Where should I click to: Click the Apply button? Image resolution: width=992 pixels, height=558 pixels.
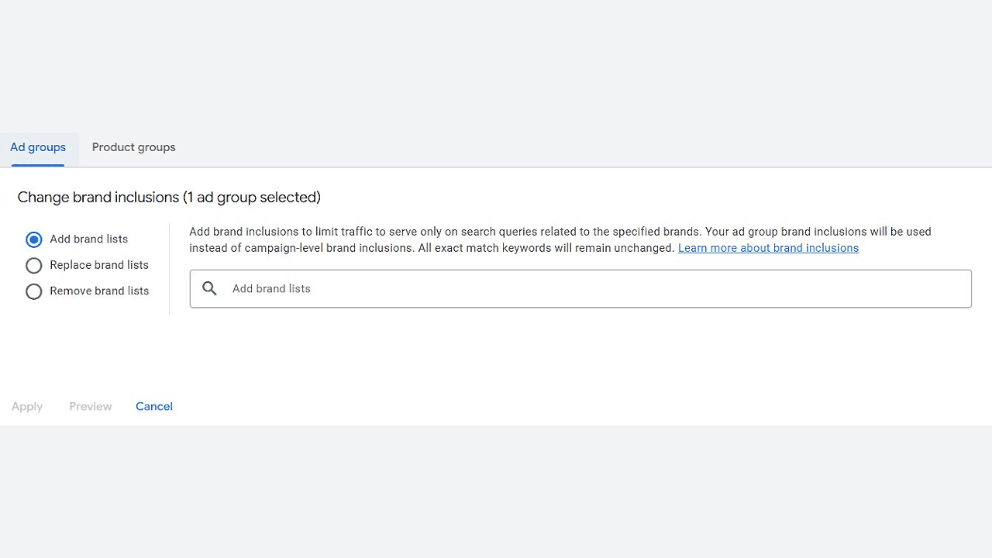coord(27,406)
